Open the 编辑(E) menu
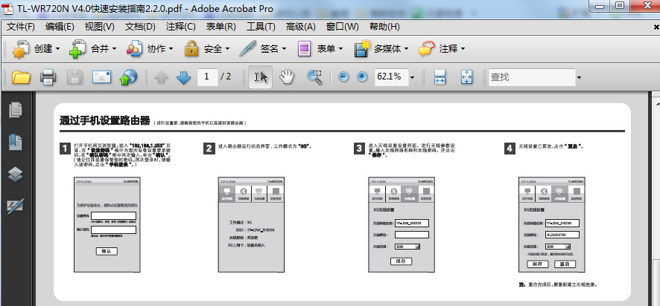The image size is (660, 306). pyautogui.click(x=60, y=27)
